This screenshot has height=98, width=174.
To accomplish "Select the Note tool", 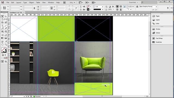I will (2, 42).
